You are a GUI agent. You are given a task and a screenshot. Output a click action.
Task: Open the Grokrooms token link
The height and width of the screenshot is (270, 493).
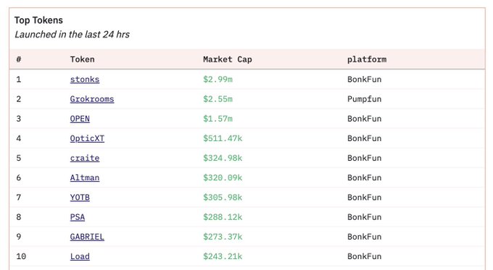92,99
